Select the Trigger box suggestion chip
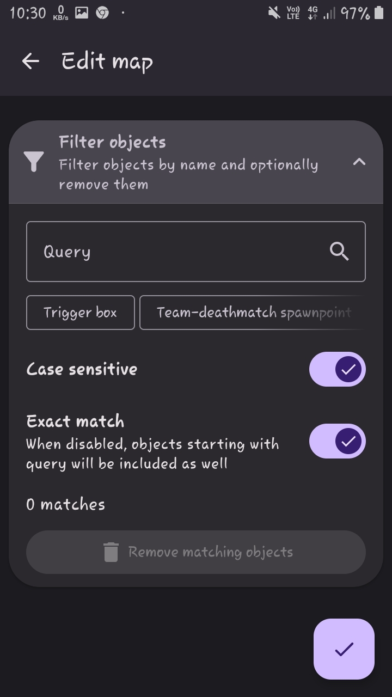 pos(81,313)
